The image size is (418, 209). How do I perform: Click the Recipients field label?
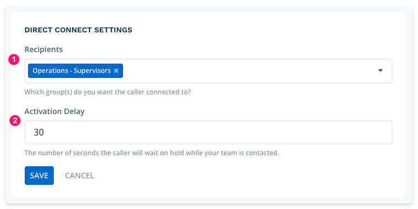coord(43,49)
